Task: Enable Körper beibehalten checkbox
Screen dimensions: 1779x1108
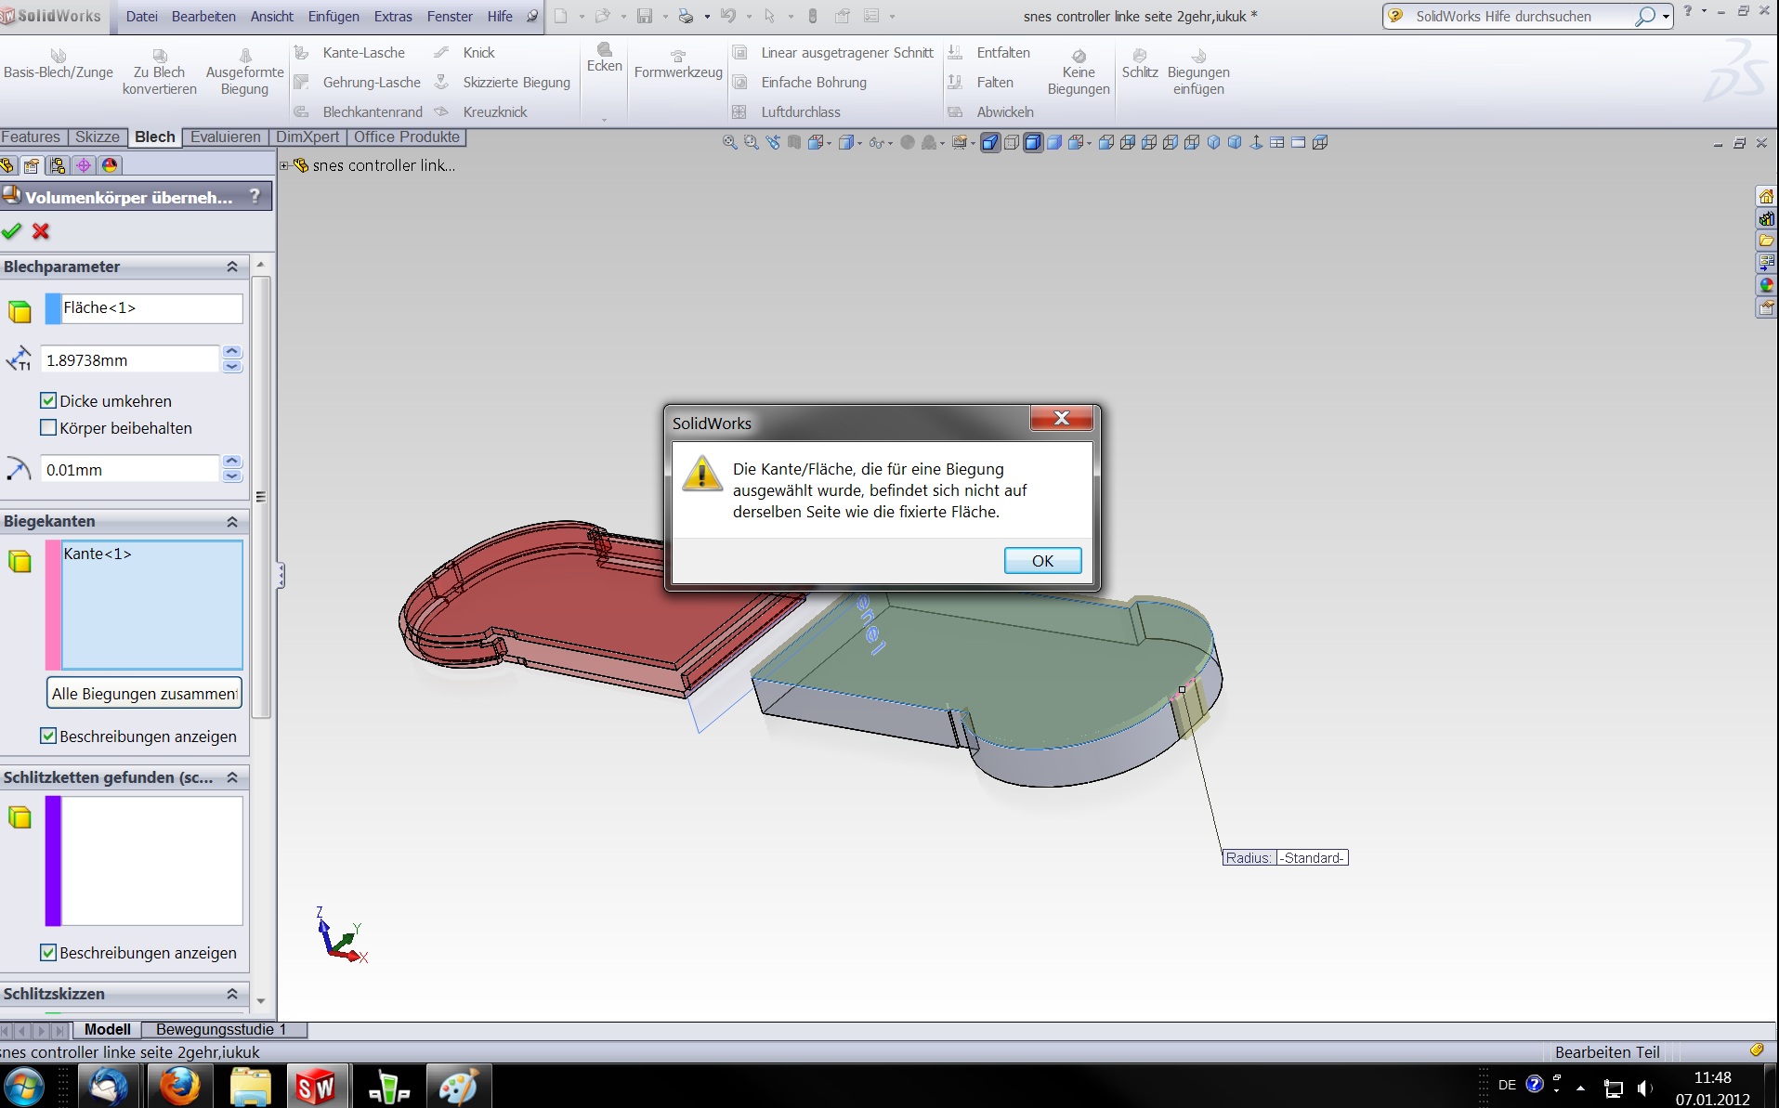Action: tap(49, 428)
